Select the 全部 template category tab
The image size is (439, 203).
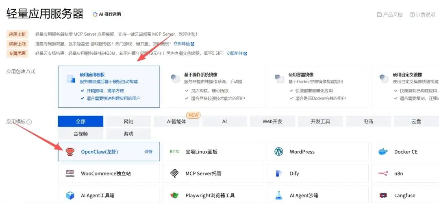80,122
